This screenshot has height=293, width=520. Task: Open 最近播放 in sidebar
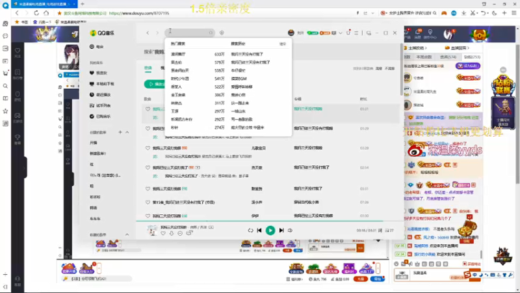click(100, 94)
